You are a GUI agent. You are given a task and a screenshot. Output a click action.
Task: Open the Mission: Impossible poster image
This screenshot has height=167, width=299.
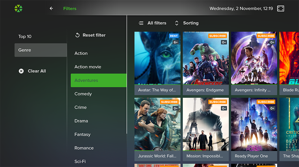[x=206, y=124]
